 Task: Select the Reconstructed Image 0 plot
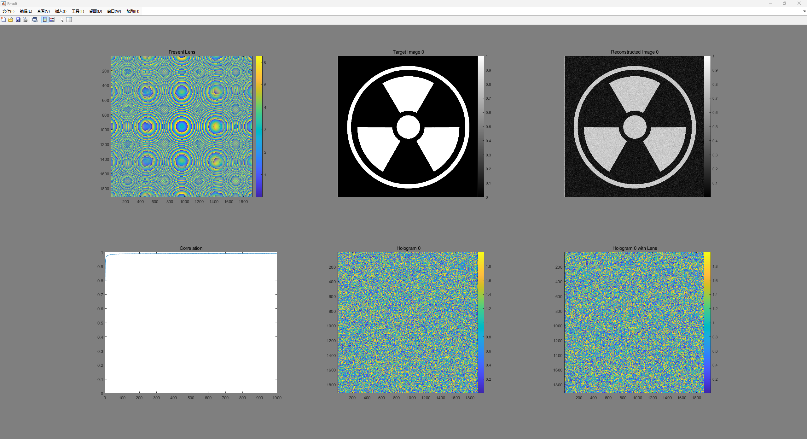634,126
